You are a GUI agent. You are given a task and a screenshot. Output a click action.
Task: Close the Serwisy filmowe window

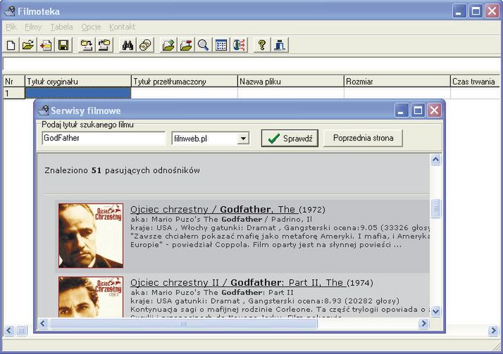tap(434, 110)
